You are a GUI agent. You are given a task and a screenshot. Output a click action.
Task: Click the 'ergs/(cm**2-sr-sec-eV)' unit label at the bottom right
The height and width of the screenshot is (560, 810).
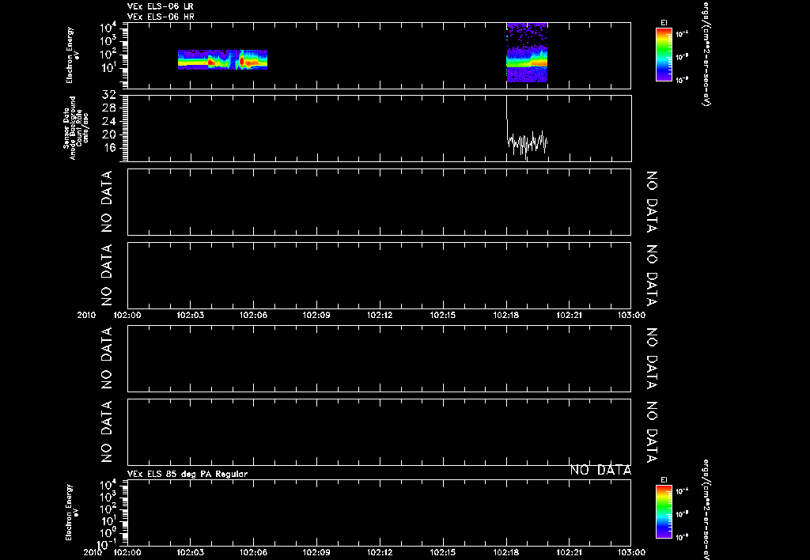706,509
